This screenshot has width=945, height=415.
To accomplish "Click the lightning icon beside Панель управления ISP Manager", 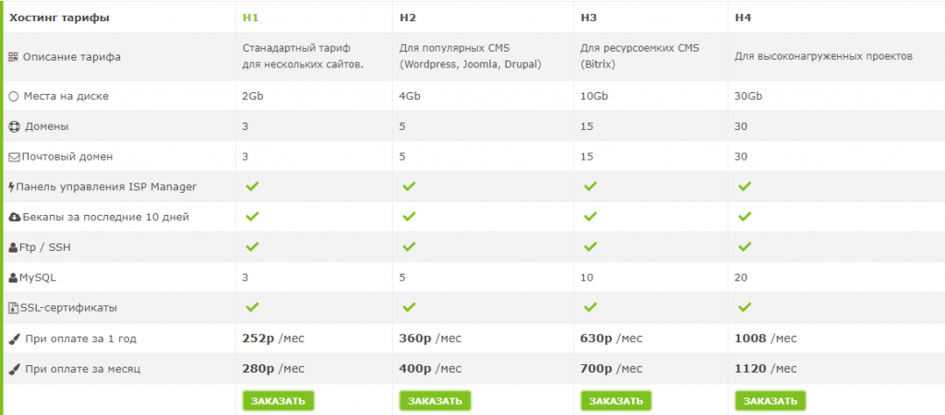I will click(12, 187).
